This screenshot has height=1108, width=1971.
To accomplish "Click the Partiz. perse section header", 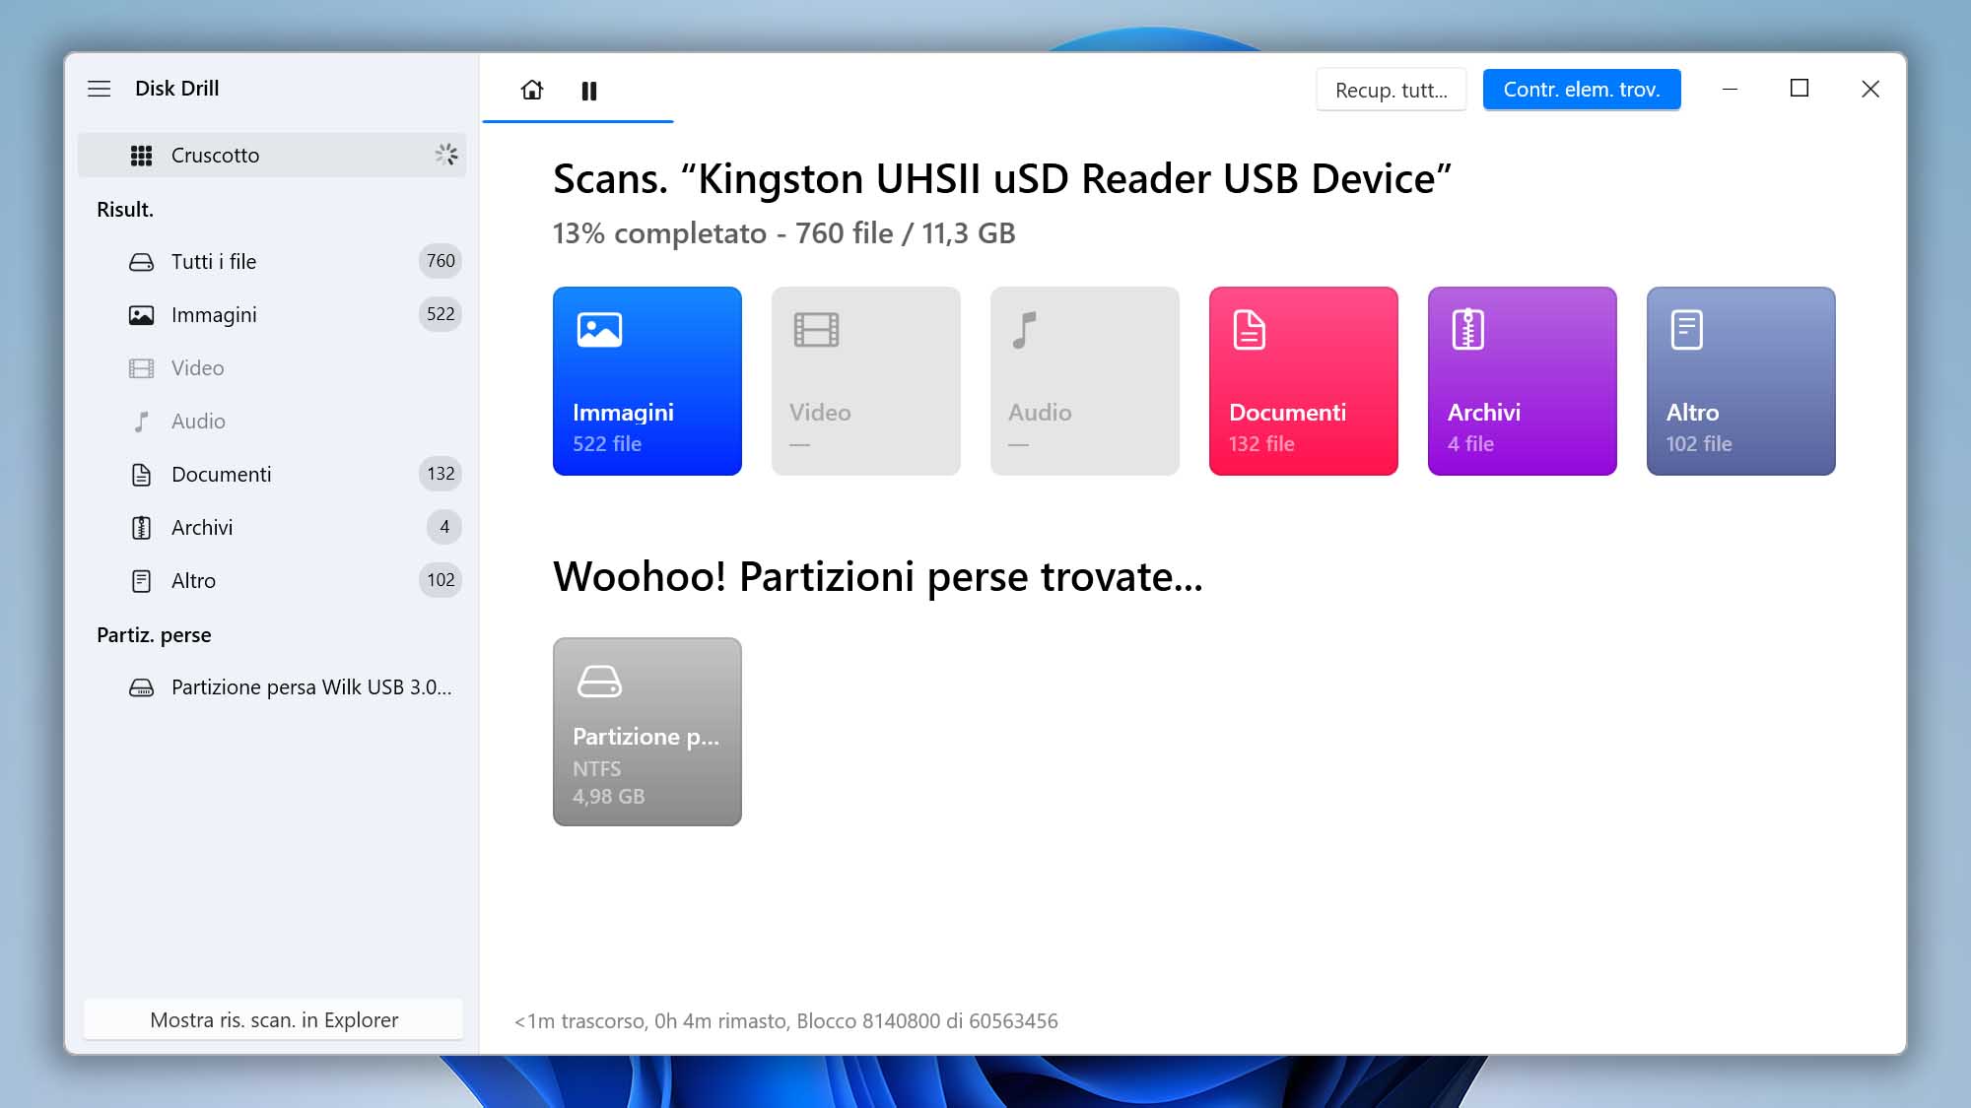I will (x=154, y=635).
